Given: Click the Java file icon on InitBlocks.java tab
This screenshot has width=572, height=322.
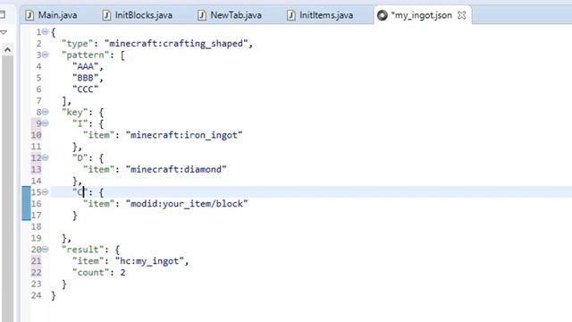Looking at the screenshot, I should tap(106, 15).
